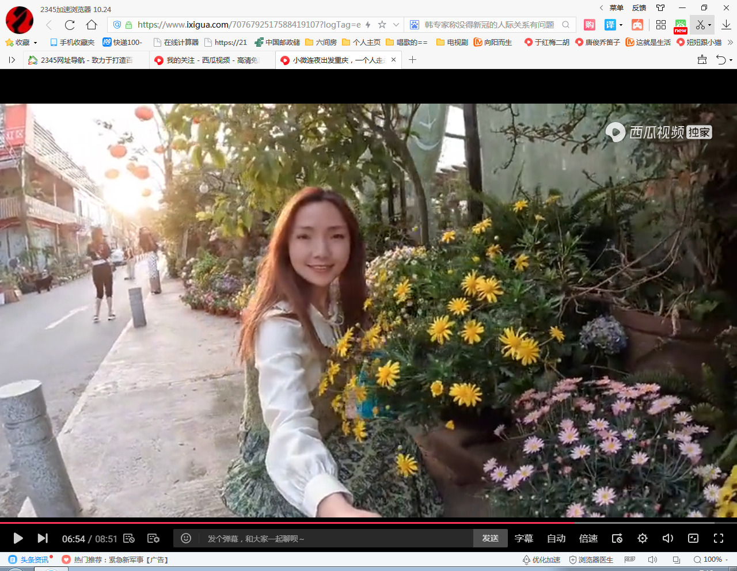Use the screenshot scissors tool
Viewport: 737px width, 571px height.
pos(700,25)
